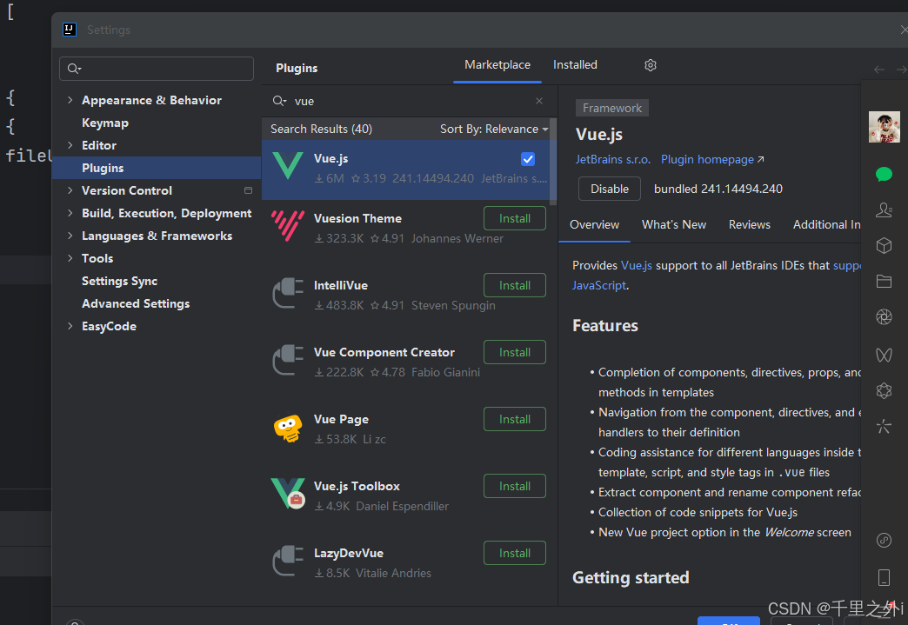Image resolution: width=908 pixels, height=625 pixels.
Task: Click the circular link icon in right sidebar
Action: click(x=884, y=541)
